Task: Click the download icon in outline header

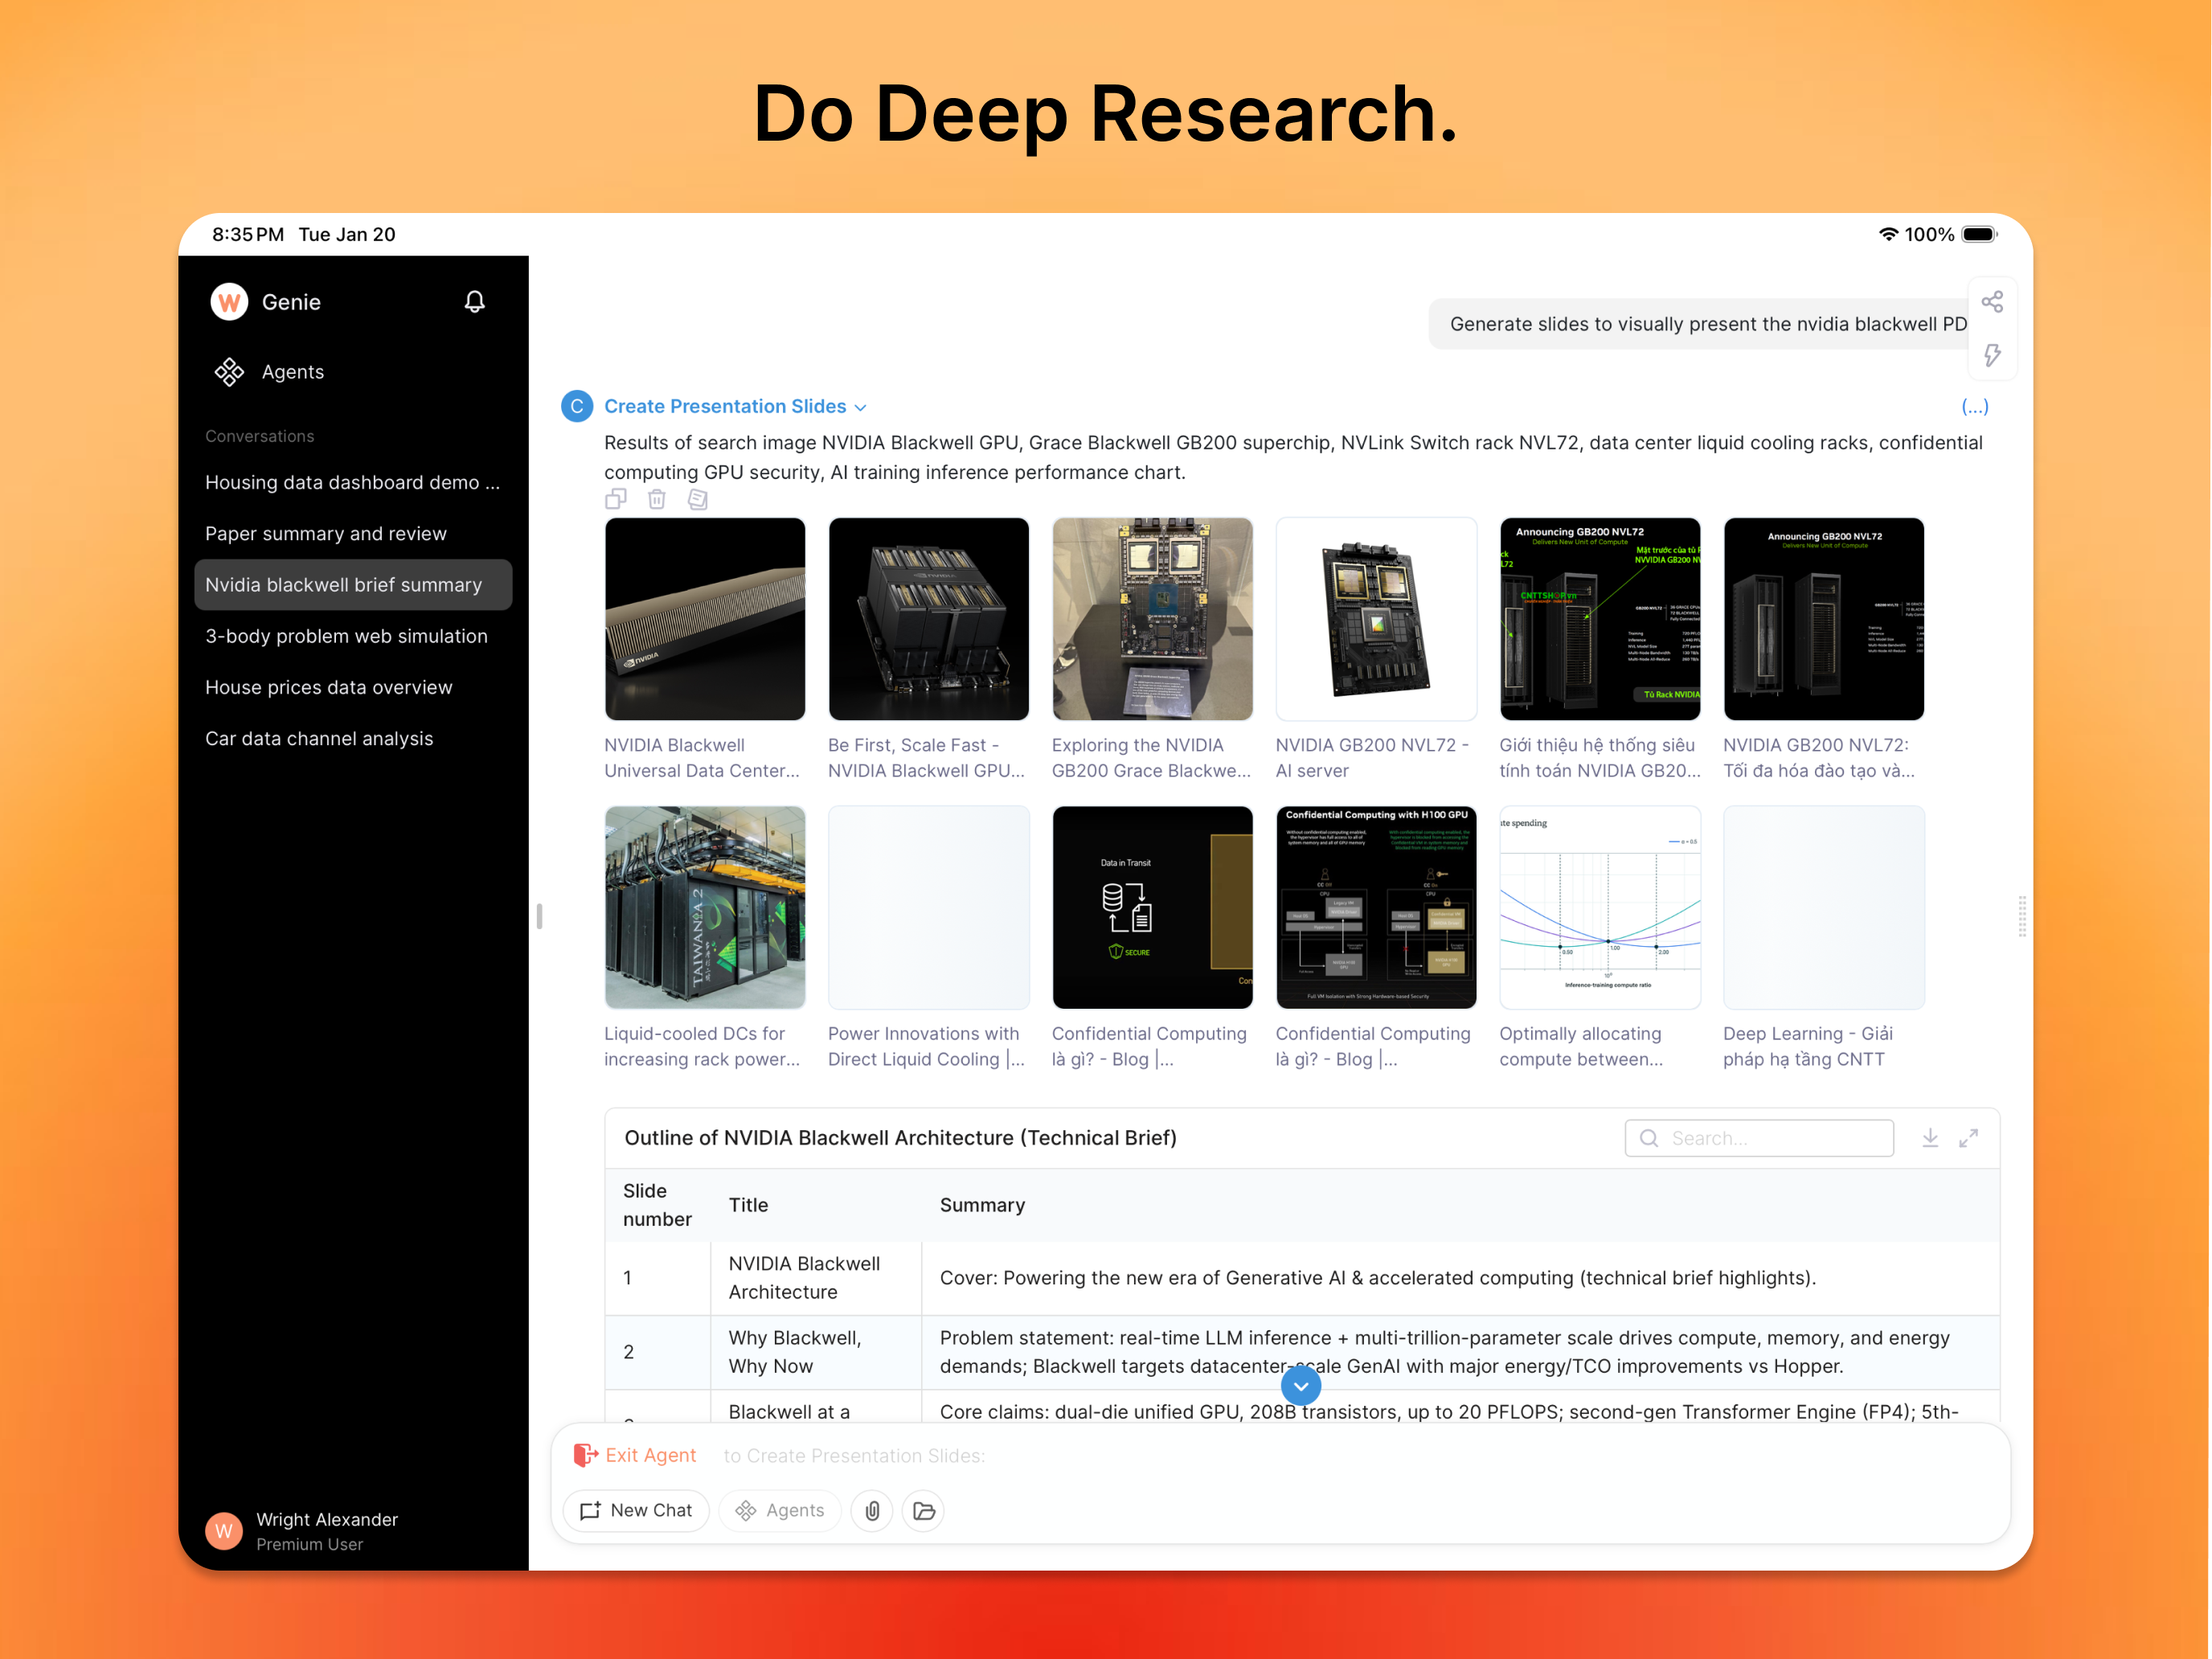Action: pos(1930,1138)
